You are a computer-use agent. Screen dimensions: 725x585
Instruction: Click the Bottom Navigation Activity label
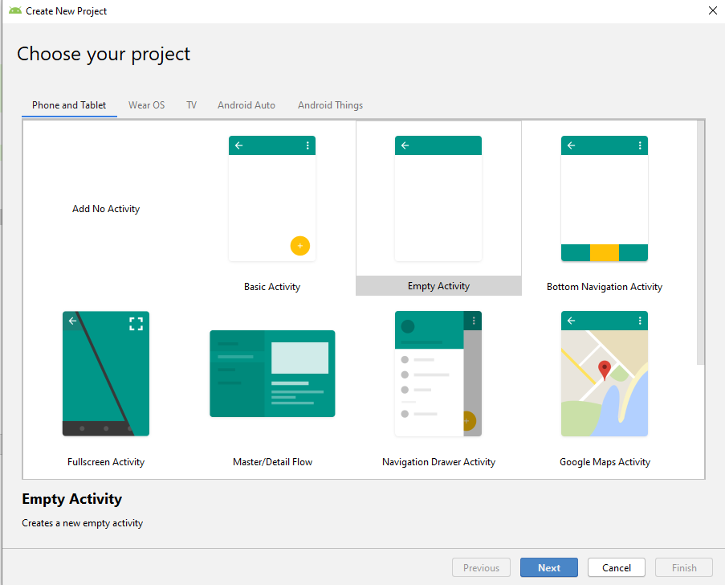(605, 287)
